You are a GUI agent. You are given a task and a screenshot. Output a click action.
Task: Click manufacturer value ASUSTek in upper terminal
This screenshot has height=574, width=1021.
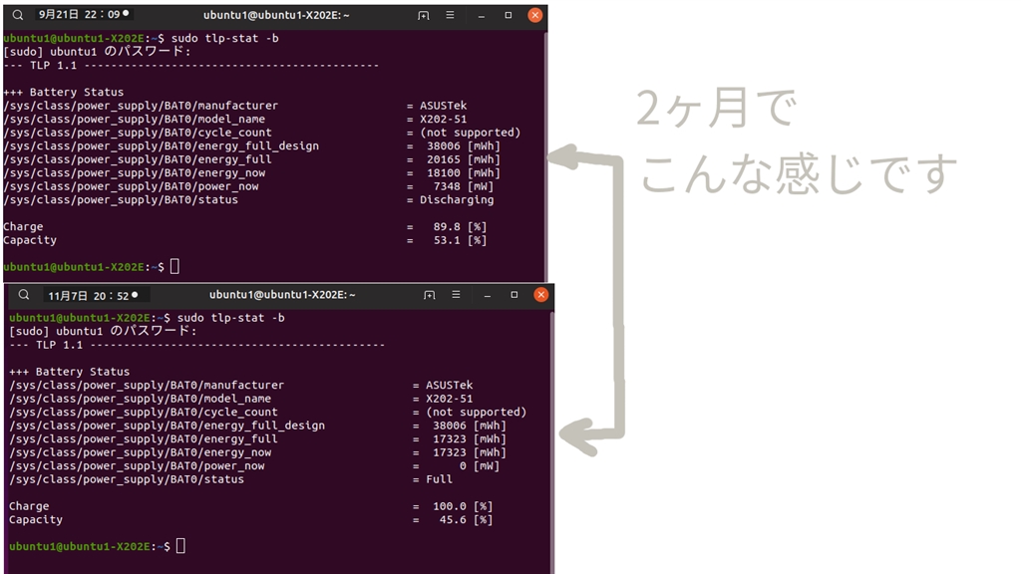(443, 106)
